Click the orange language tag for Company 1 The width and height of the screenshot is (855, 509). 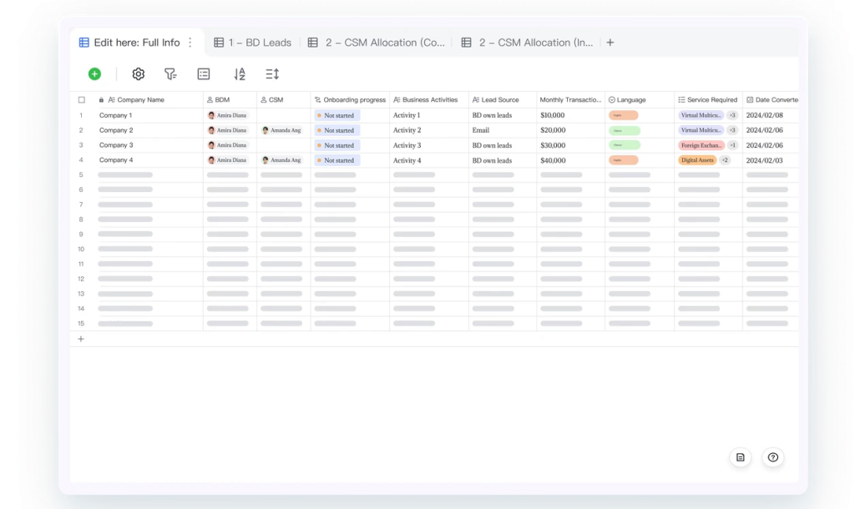pyautogui.click(x=623, y=115)
